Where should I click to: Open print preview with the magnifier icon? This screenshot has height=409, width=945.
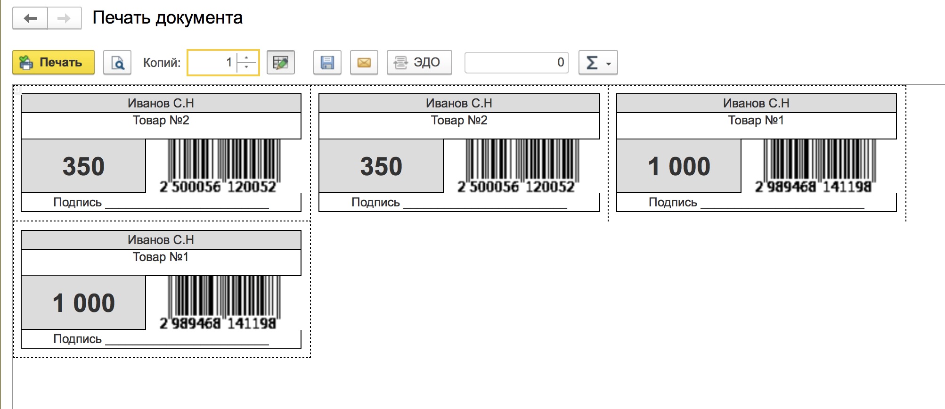pyautogui.click(x=117, y=62)
